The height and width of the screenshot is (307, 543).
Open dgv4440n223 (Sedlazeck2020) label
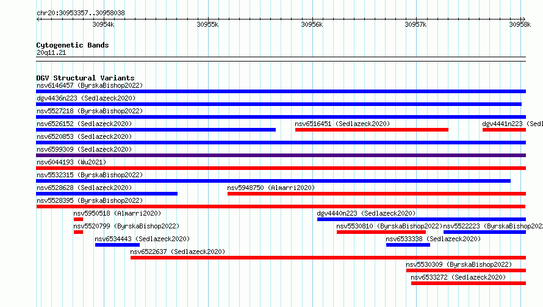367,213
